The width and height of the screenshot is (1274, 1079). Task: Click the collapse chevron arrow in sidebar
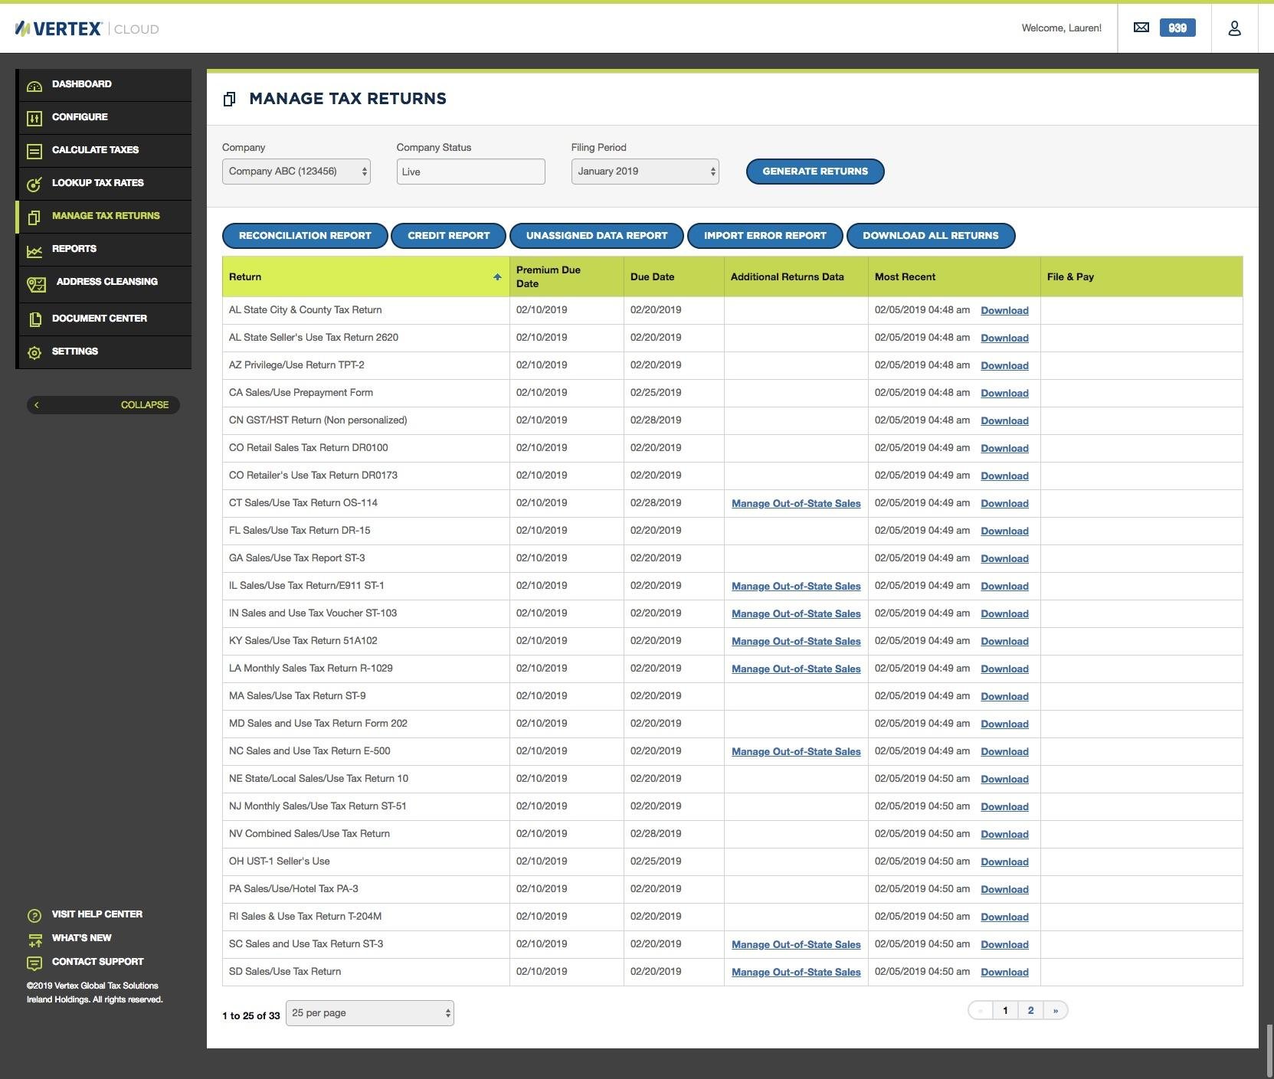[36, 405]
